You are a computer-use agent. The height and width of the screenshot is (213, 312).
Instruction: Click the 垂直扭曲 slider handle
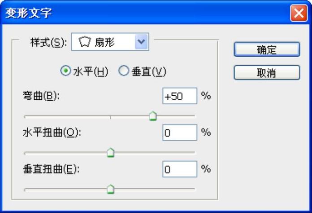111,190
